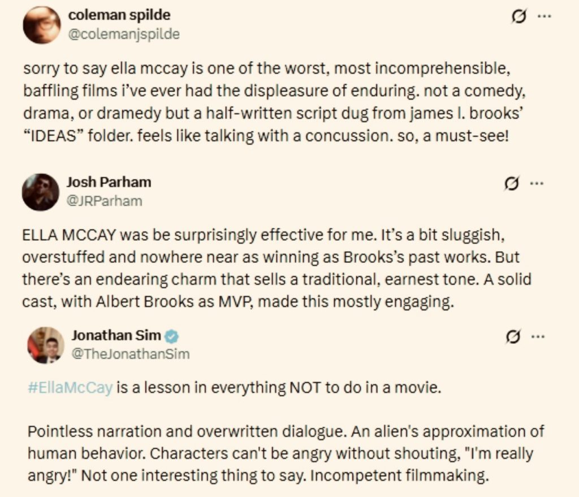The image size is (579, 497).
Task: Click the display name coleman spilde
Action: (119, 15)
